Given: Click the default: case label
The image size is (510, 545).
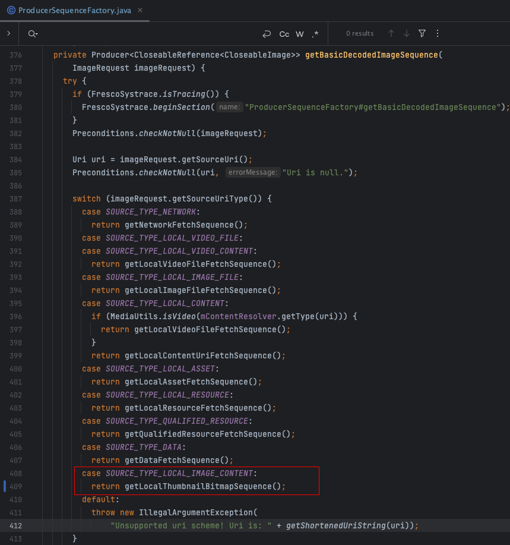Looking at the screenshot, I should tap(101, 499).
